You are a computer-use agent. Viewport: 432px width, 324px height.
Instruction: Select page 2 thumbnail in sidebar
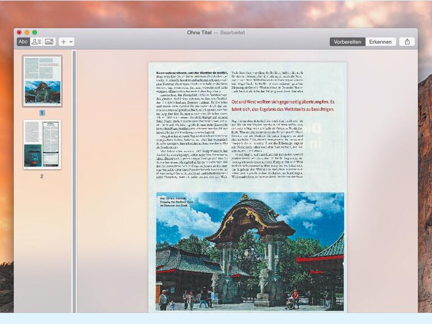(42, 144)
